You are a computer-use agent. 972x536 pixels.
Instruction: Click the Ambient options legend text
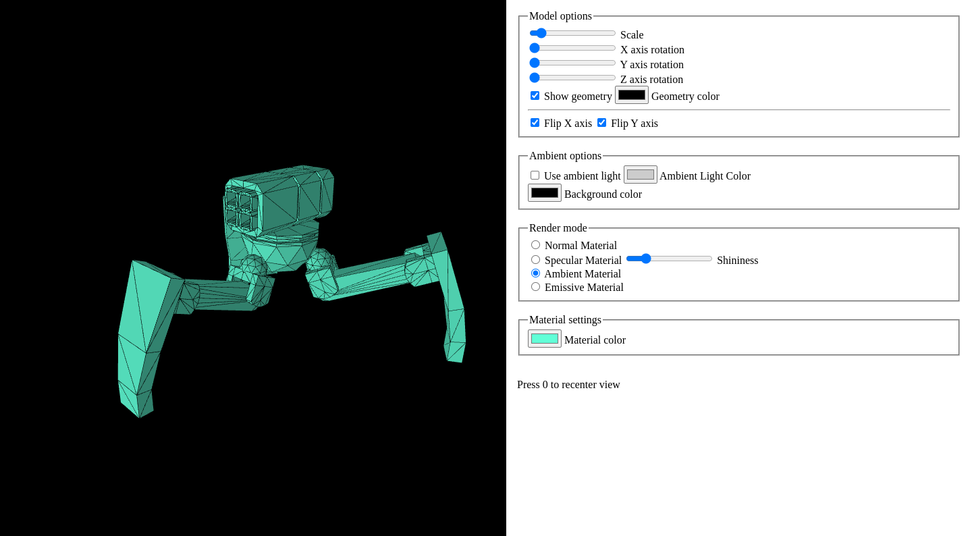[565, 156]
